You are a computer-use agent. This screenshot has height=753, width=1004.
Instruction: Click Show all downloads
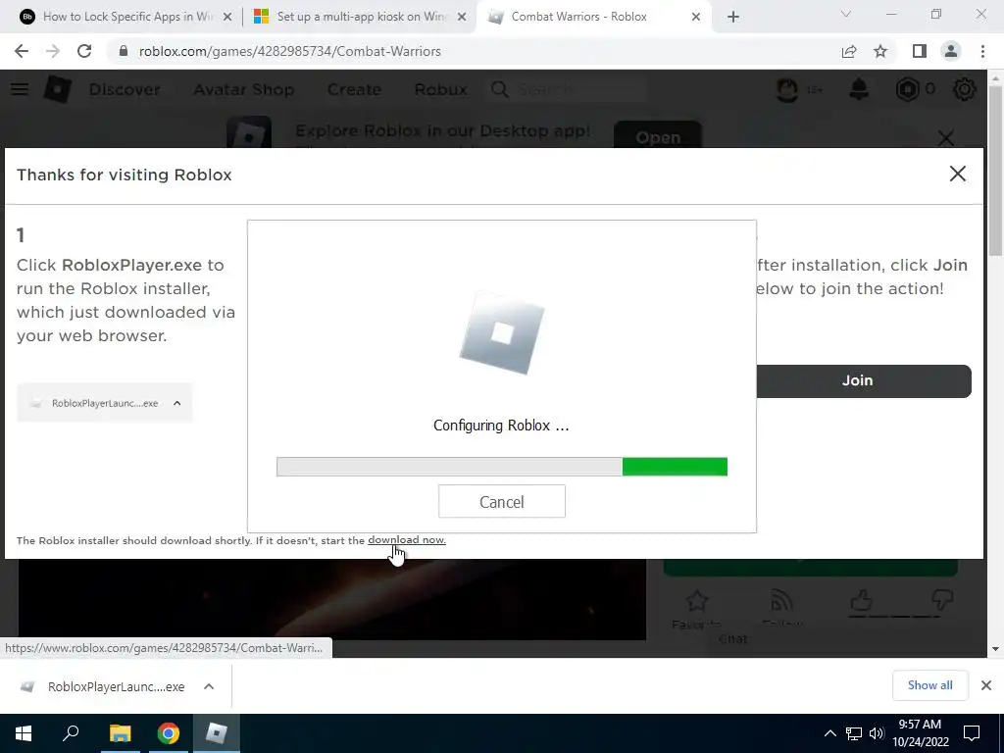(929, 685)
